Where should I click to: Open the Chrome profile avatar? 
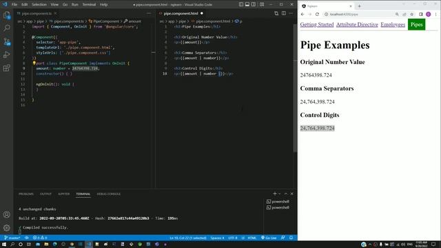point(429,14)
